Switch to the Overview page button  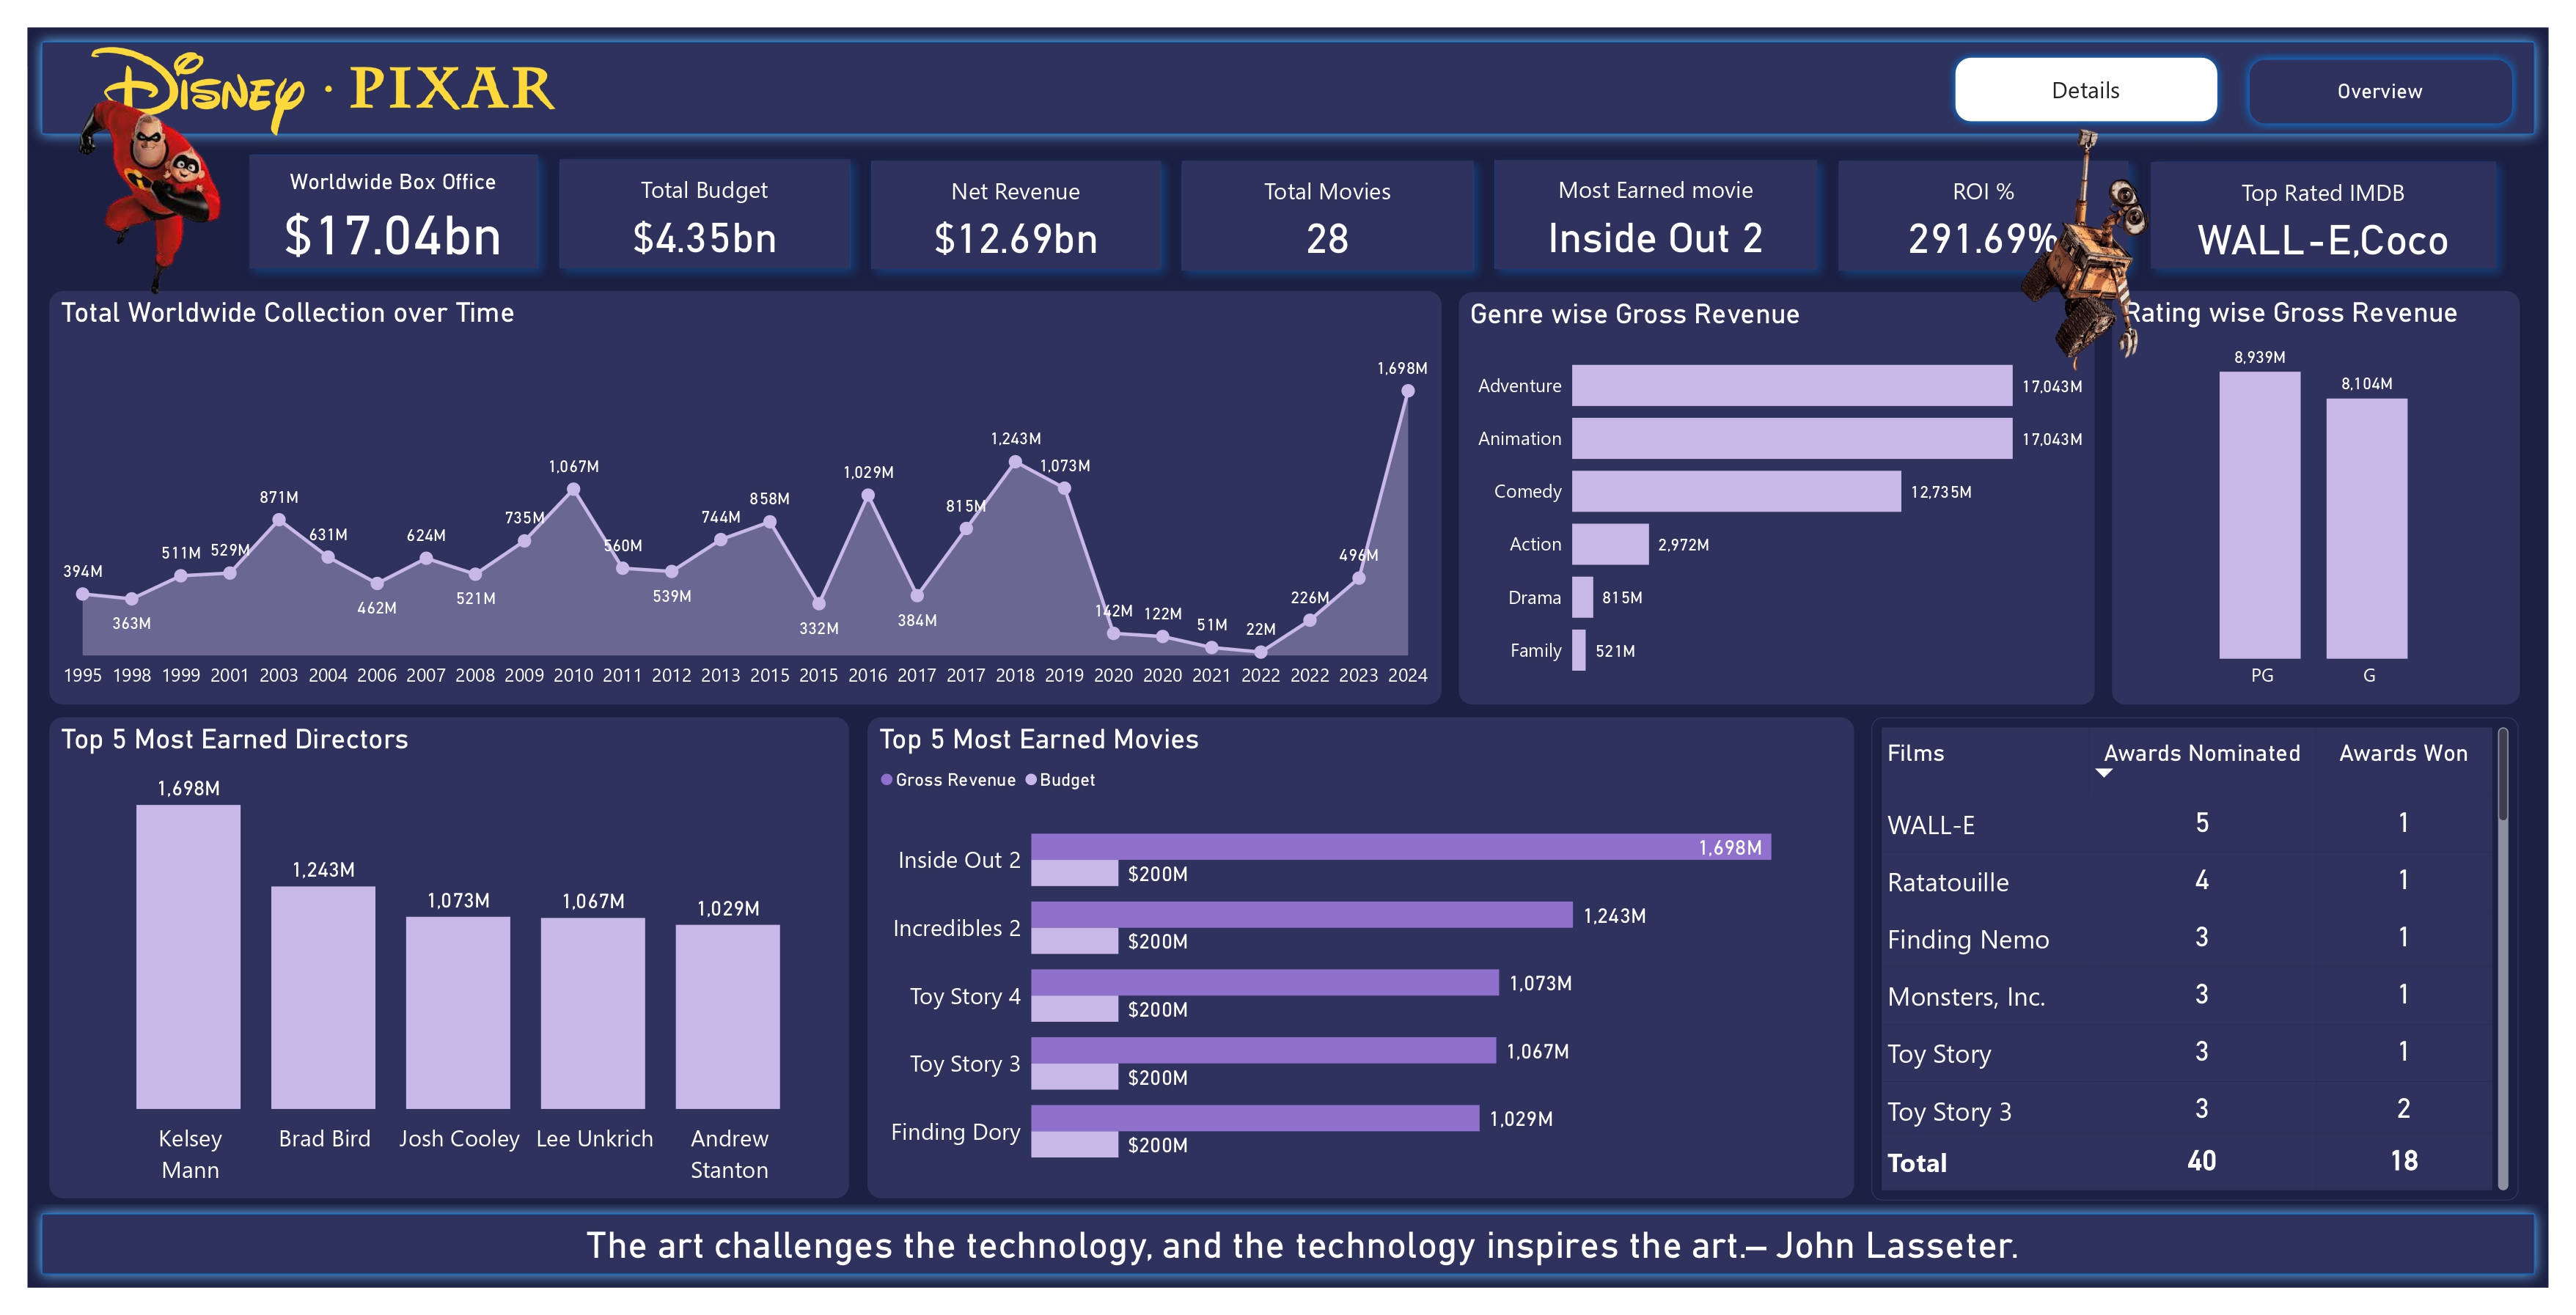(x=2379, y=91)
